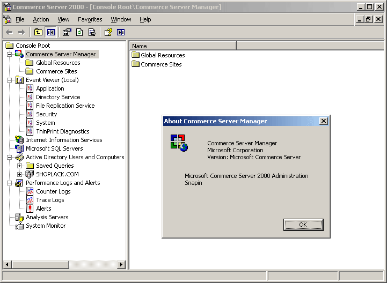Viewport: 387px width, 283px height.
Task: Open the Window menu
Action: coord(121,19)
